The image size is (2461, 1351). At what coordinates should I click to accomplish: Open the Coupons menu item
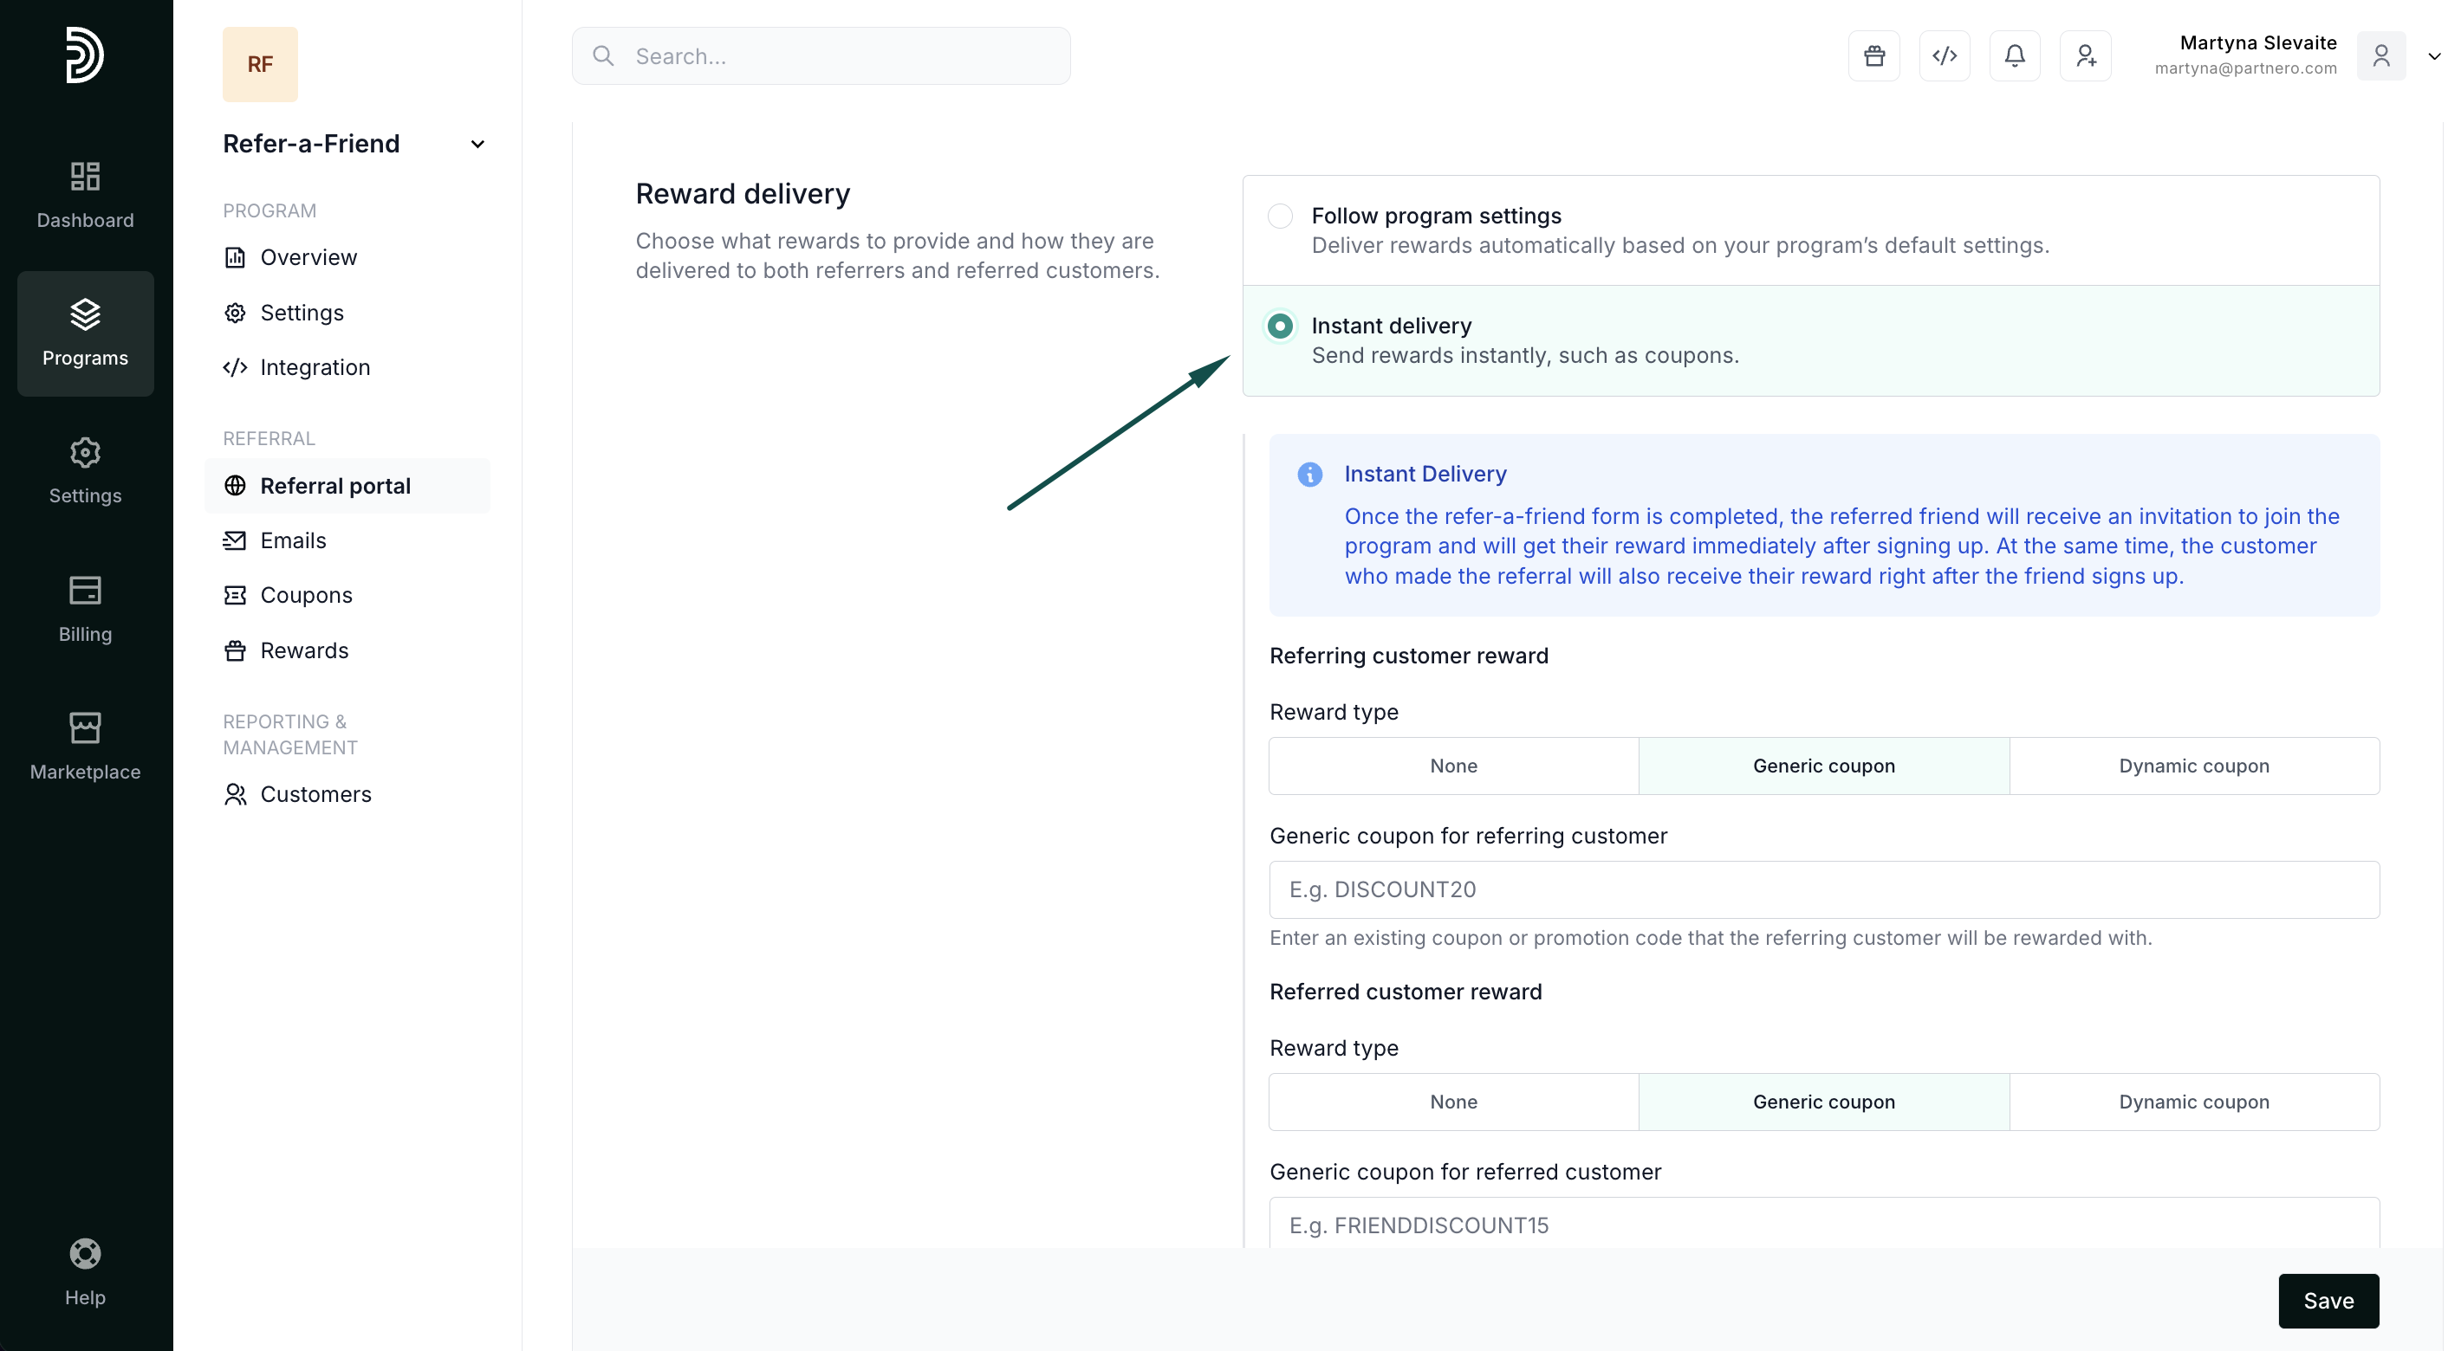pos(306,595)
